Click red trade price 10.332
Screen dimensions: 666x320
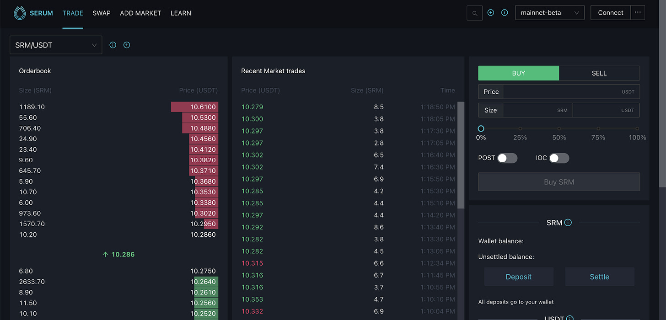coord(252,311)
